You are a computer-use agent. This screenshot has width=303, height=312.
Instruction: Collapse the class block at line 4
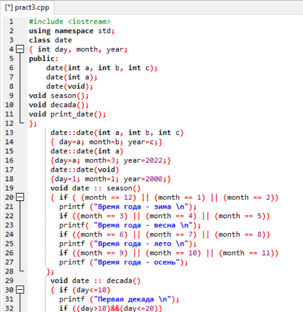click(20, 49)
